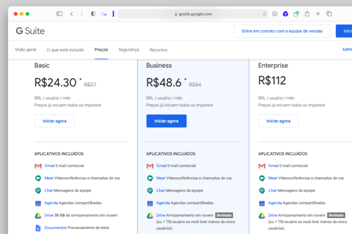Screen dimensions: 352x234
Task: Open the Recursos tab
Action: tap(158, 50)
